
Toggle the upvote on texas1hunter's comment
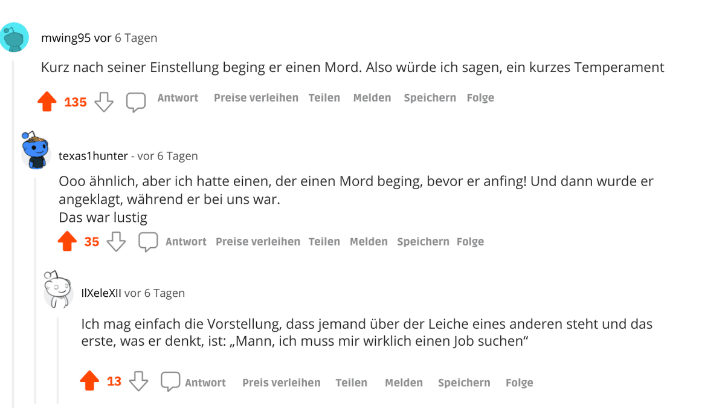68,240
